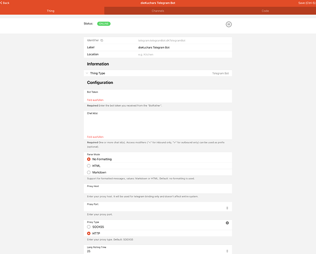Viewport: 316px width, 254px height.
Task: Focus the Bot Token input field
Action: point(158,96)
